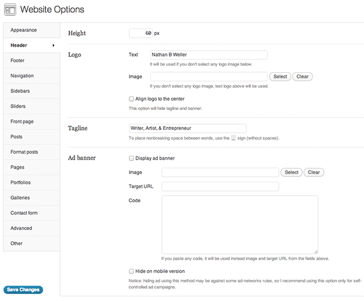This screenshot has width=364, height=301.
Task: Click Select next to logo Image field
Action: click(280, 77)
